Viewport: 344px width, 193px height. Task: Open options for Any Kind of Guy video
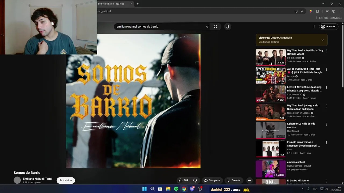(326, 51)
